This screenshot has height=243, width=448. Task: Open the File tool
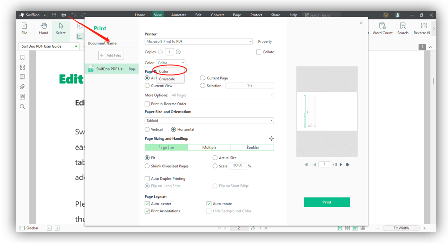pos(24,29)
